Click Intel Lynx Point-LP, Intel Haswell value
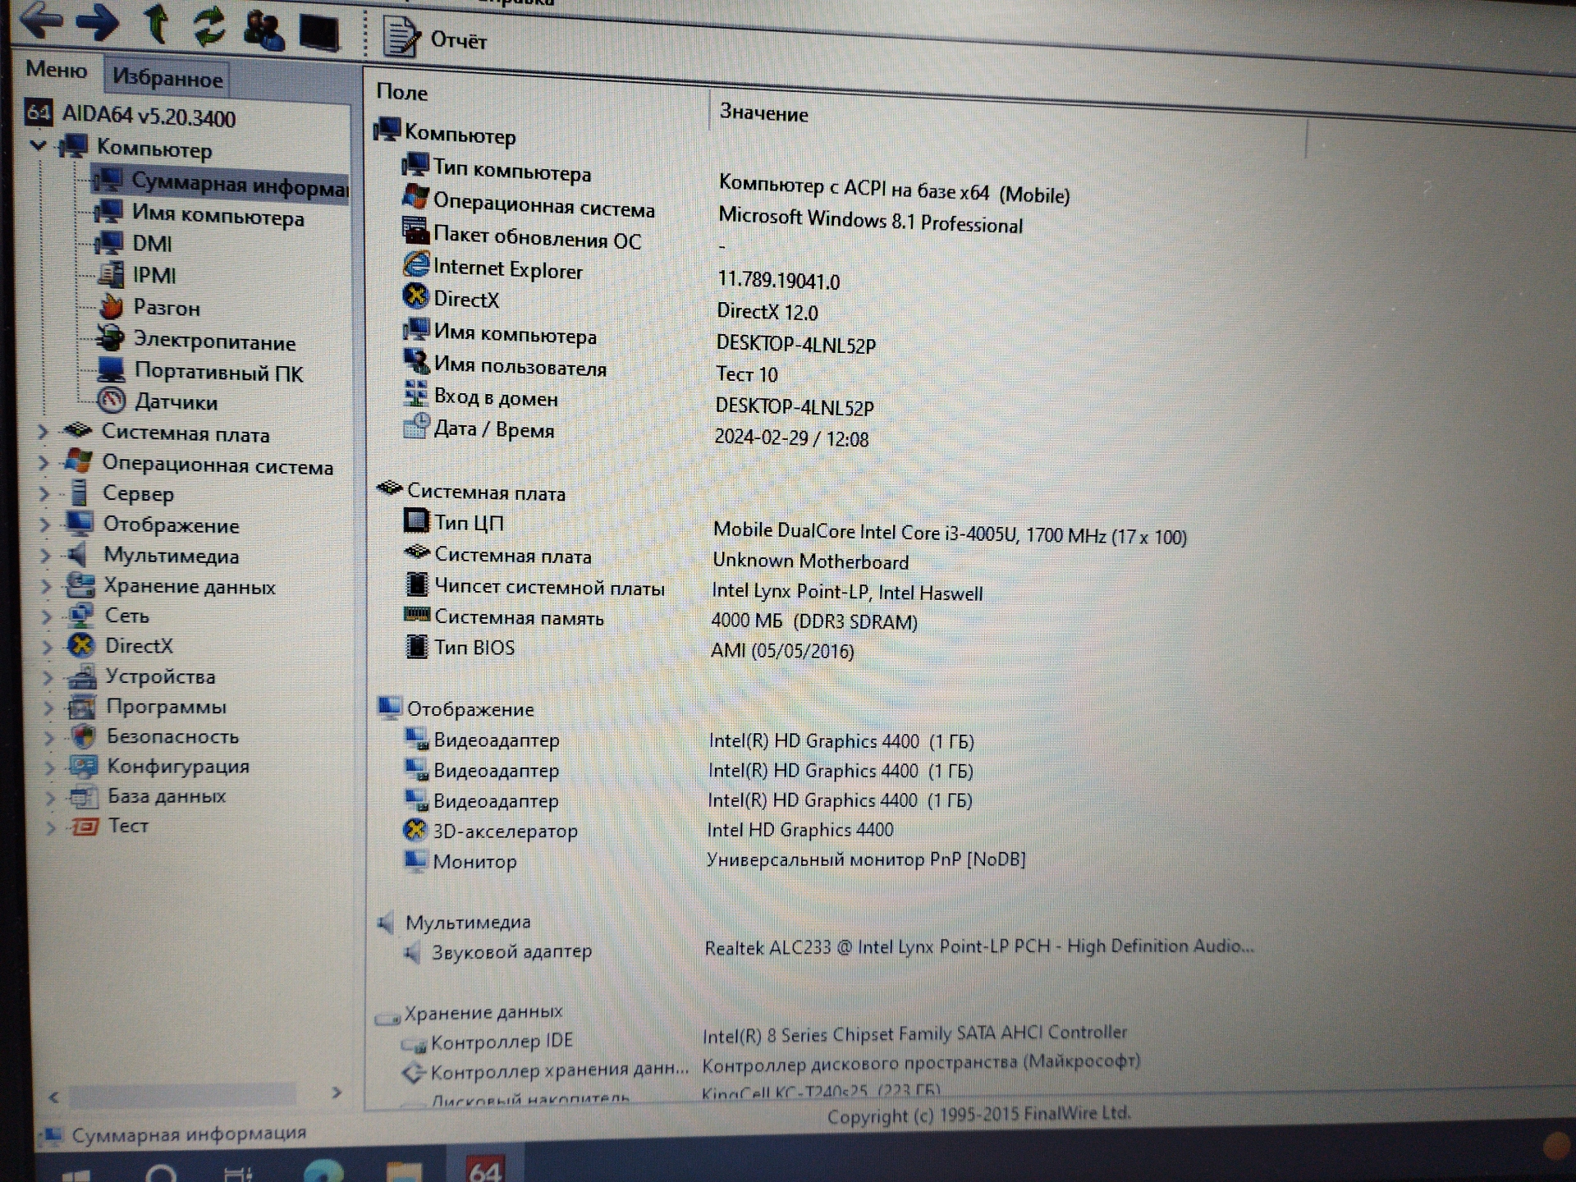 click(x=847, y=592)
